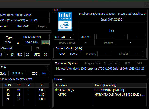Click the Channel mode field ending in -Channel
This screenshot has height=109, width=149.
click(x=16, y=48)
